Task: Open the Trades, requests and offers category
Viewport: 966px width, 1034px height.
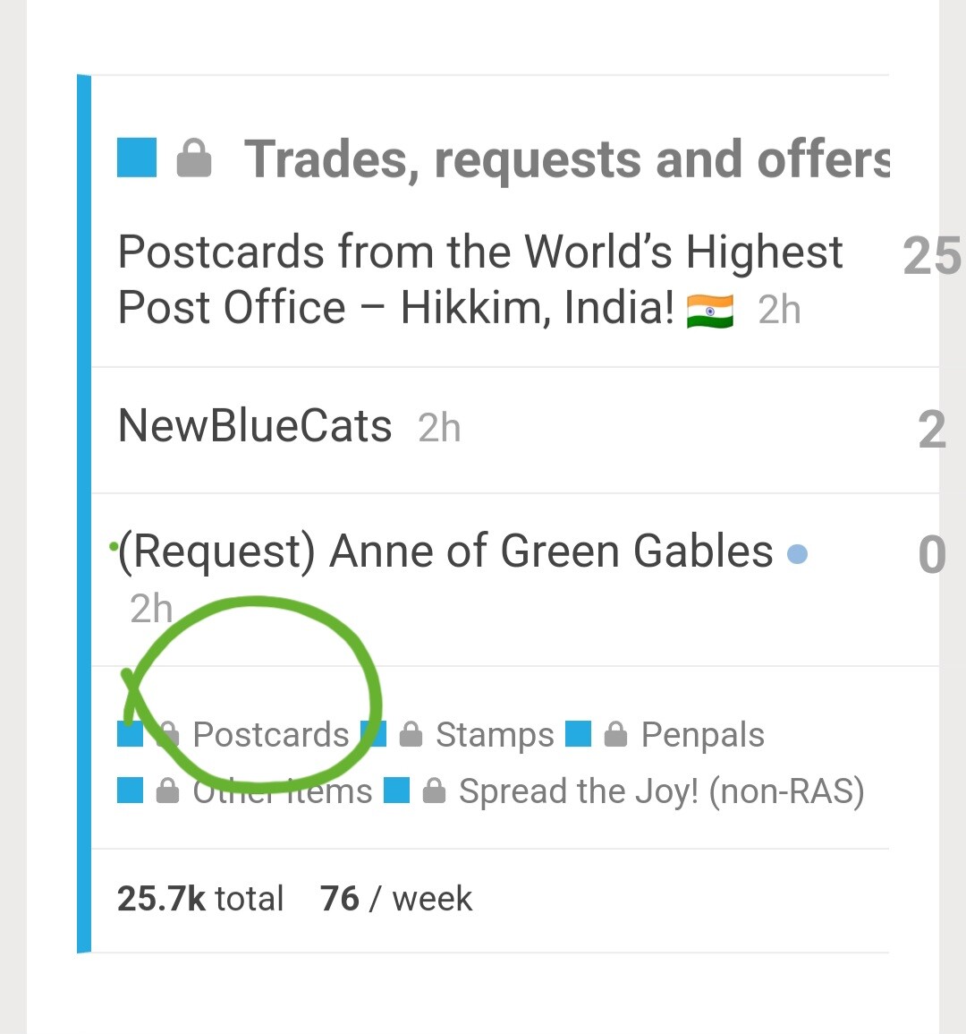Action: tap(566, 159)
